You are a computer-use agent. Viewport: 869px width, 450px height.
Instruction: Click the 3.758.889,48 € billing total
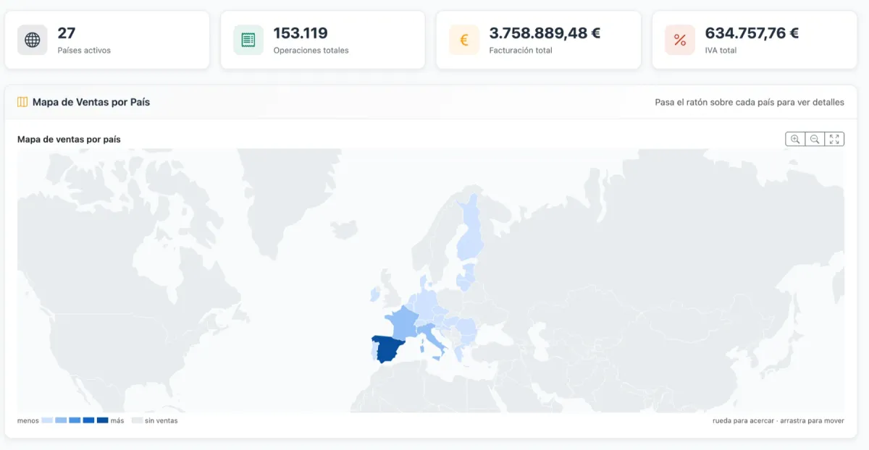(x=545, y=33)
